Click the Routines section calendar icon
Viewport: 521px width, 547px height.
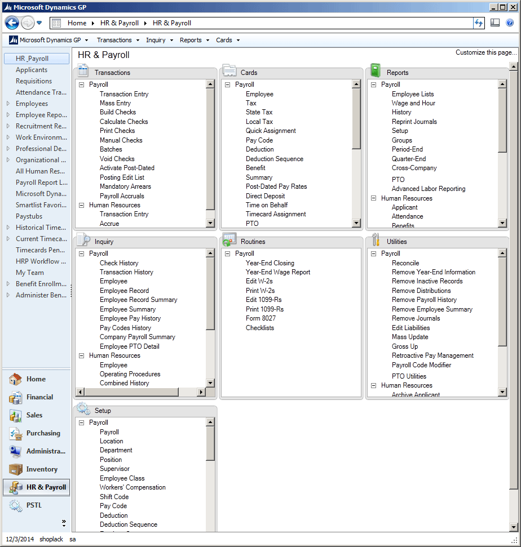click(229, 239)
